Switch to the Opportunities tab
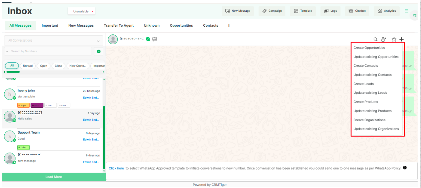 181,25
